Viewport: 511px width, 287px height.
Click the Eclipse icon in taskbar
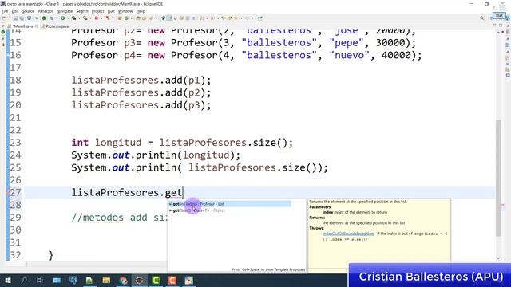[140, 280]
